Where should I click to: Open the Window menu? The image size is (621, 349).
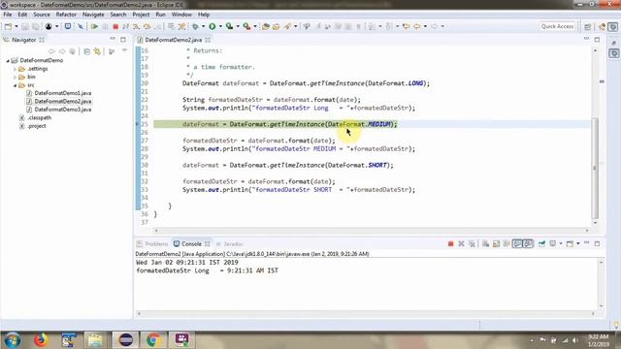tap(181, 15)
